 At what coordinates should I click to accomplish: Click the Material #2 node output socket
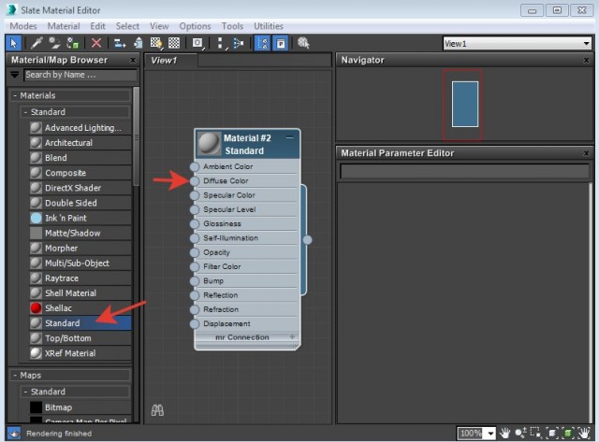[x=308, y=240]
